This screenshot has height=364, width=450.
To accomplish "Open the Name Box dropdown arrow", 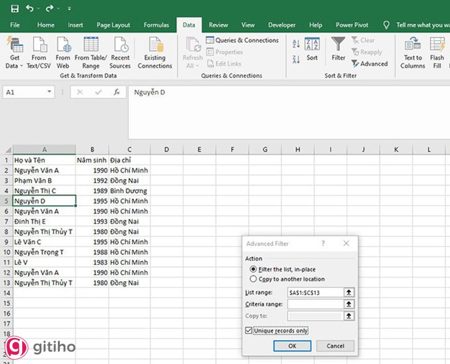I will (50, 92).
